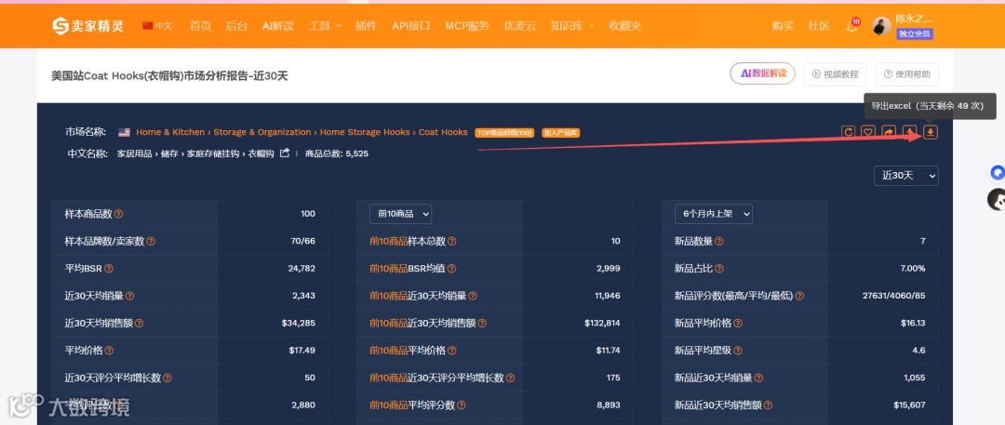Open 插件 in top navigation
Image resolution: width=1005 pixels, height=425 pixels.
tap(366, 26)
